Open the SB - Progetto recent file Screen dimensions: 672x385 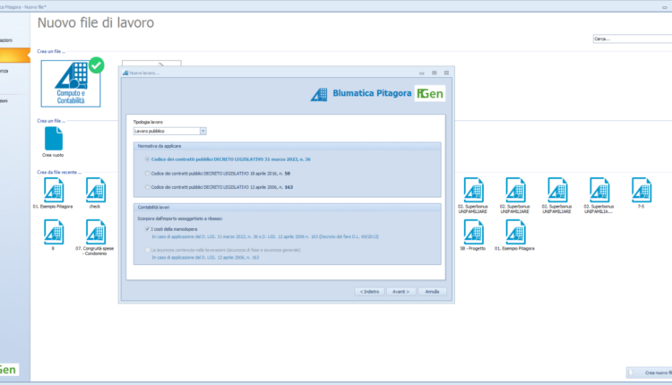pos(473,232)
